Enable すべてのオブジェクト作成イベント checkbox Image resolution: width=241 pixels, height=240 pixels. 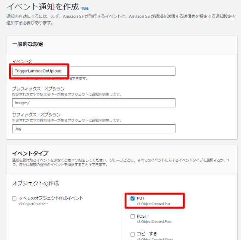14,198
